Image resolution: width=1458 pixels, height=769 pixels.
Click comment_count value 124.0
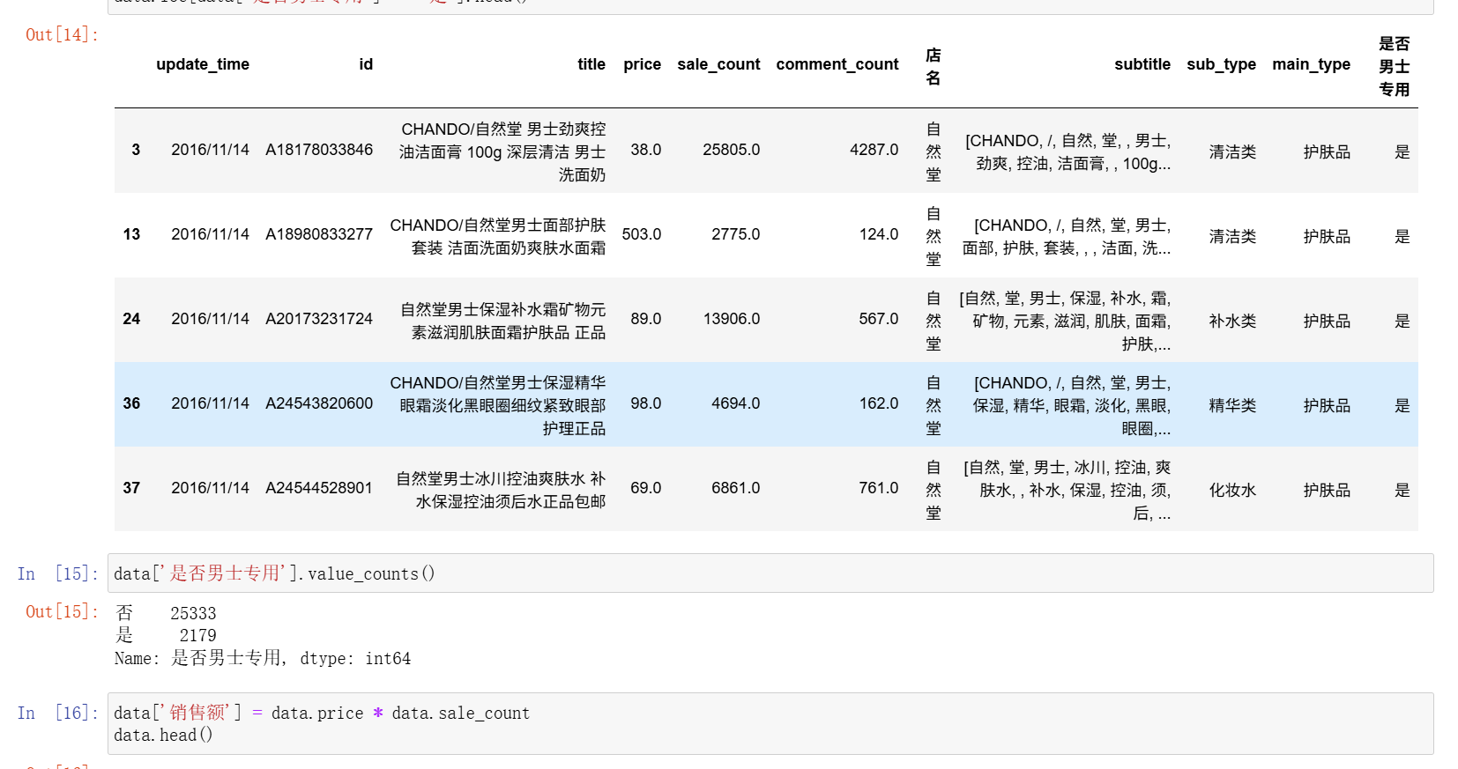[879, 234]
